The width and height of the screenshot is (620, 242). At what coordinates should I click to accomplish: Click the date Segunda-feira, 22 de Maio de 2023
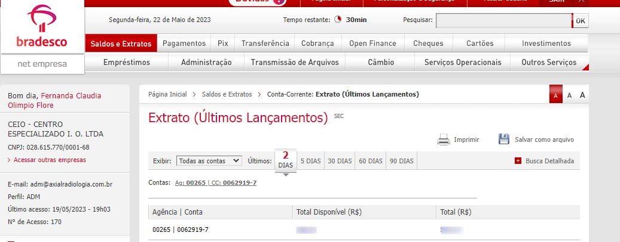click(160, 19)
